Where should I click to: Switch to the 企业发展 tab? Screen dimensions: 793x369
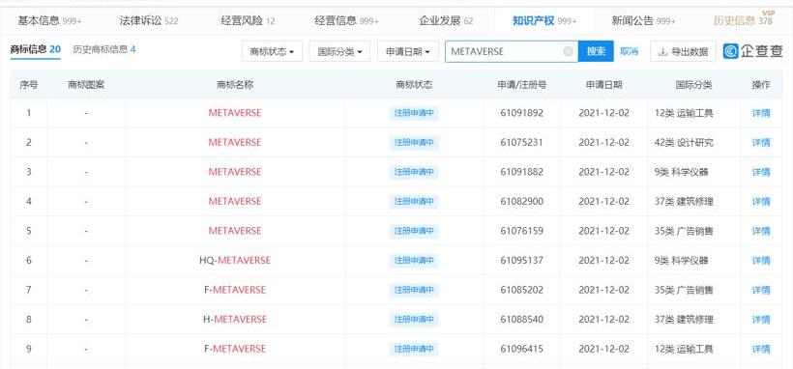tap(446, 21)
